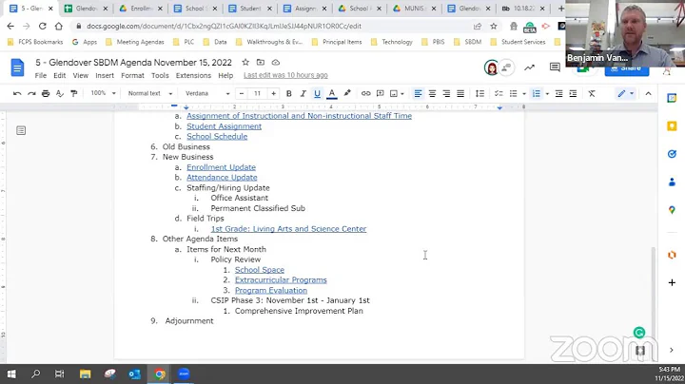Star the document title
Viewport: 685px width, 384px height.
(x=245, y=63)
